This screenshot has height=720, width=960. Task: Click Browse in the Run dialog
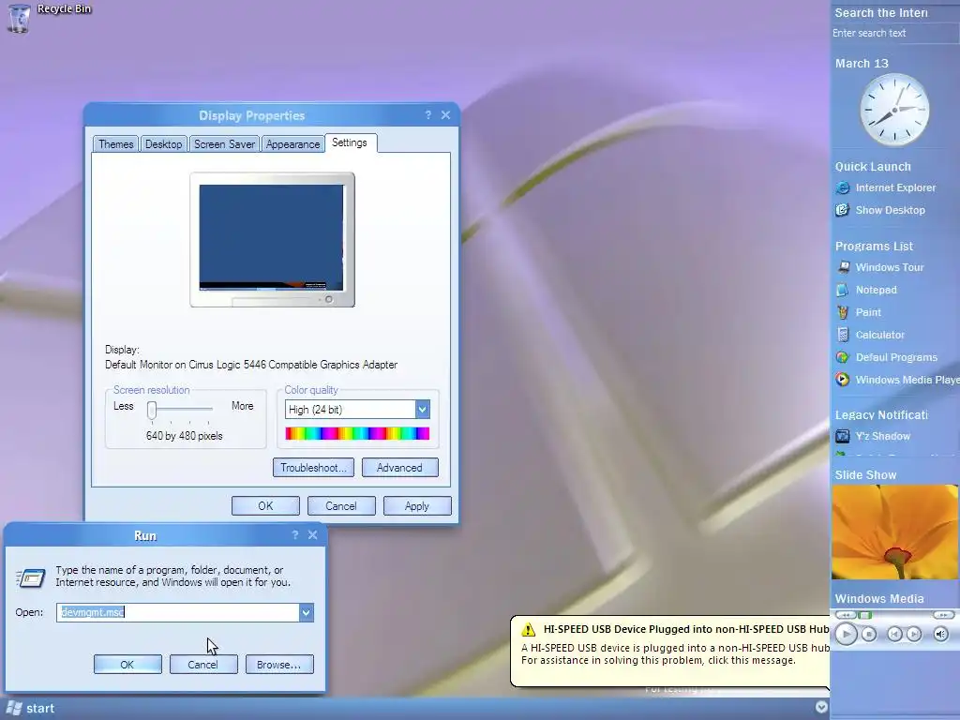(279, 665)
